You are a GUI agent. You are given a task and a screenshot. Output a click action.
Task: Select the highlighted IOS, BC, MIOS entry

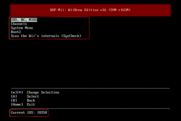click(24, 20)
